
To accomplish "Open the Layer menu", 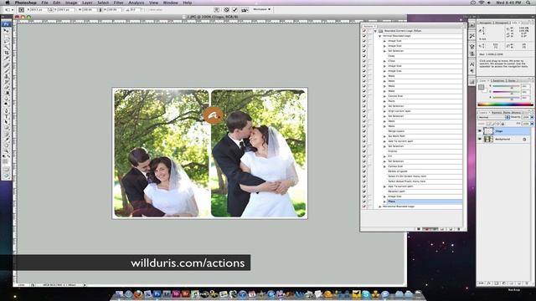I will (x=87, y=3).
